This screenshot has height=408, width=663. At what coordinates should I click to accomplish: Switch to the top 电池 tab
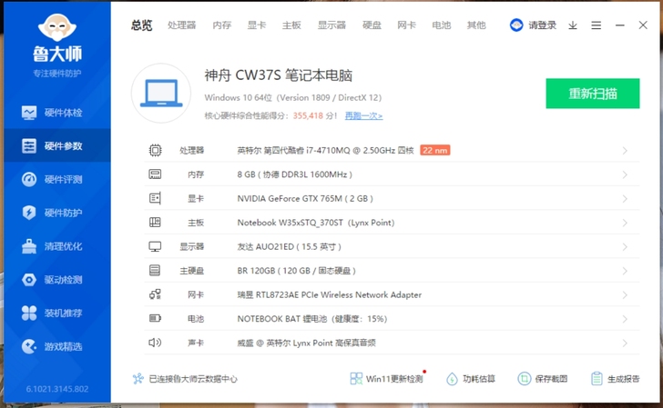(442, 25)
